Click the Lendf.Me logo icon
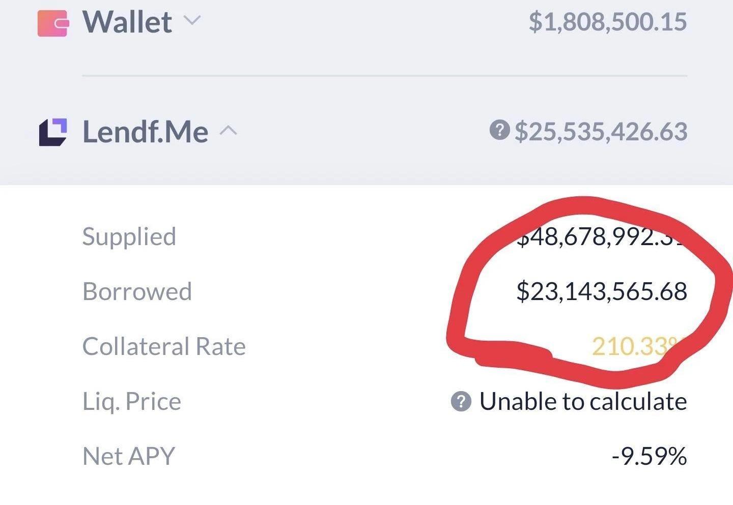This screenshot has height=505, width=733. point(53,132)
